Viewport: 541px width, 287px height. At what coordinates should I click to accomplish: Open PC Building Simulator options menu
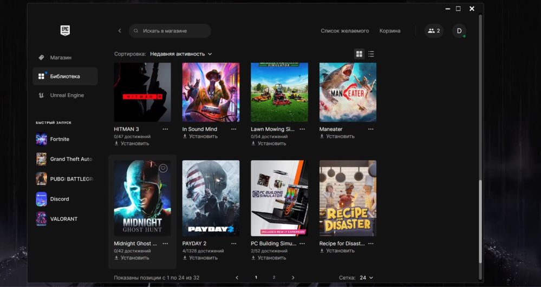[302, 244]
